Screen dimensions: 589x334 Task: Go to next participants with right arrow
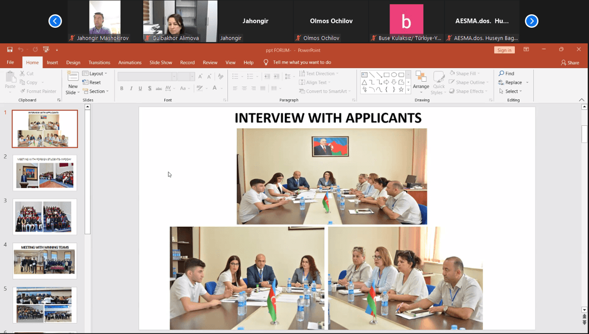[x=532, y=21]
